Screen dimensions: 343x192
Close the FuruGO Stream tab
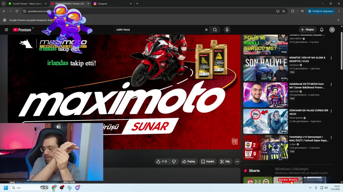[x=46, y=4]
